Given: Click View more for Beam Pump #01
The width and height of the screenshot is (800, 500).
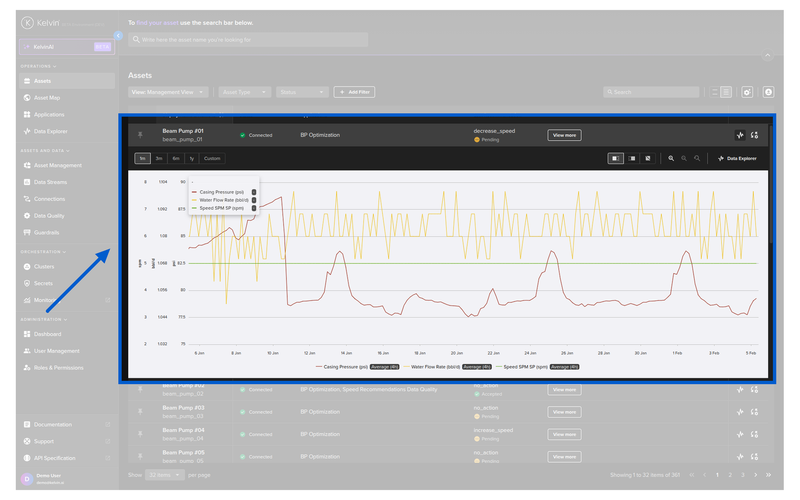Looking at the screenshot, I should pos(564,135).
